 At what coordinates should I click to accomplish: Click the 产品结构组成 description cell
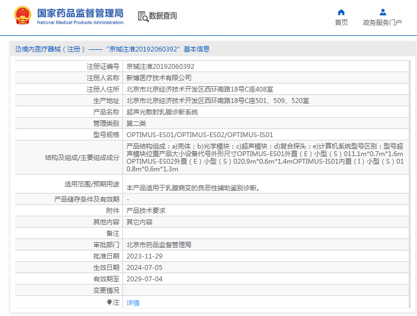(x=265, y=158)
